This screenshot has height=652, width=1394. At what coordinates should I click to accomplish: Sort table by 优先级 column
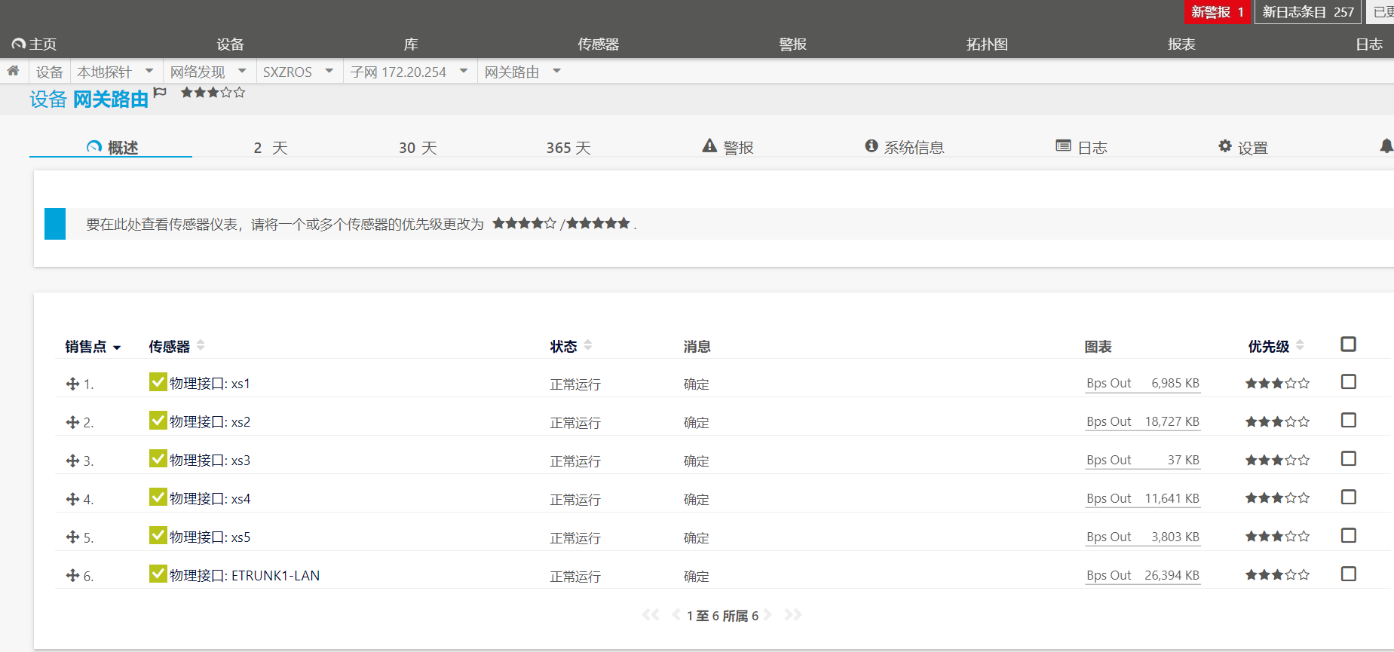[x=1276, y=346]
